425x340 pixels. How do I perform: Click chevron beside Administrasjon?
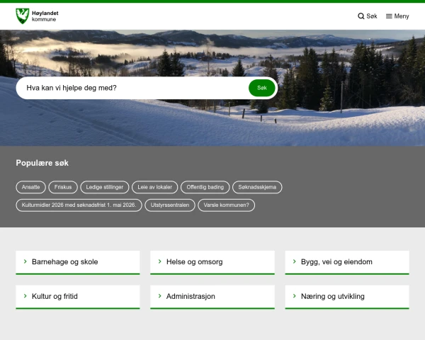[x=160, y=296]
